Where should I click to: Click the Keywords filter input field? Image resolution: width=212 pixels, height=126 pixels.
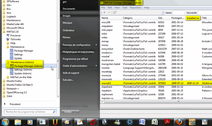[205, 13]
